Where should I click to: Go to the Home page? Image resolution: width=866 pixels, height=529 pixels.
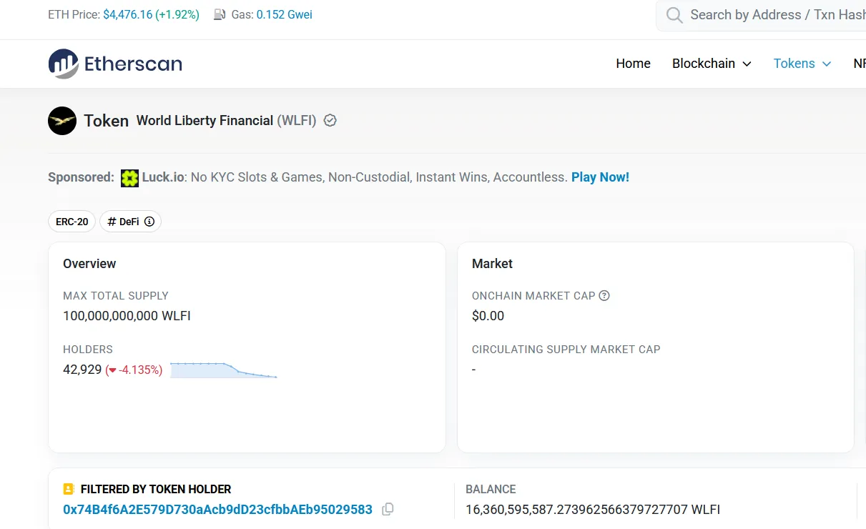[633, 64]
